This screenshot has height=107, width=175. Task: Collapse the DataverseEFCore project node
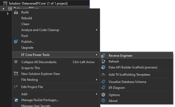click(x=3, y=9)
